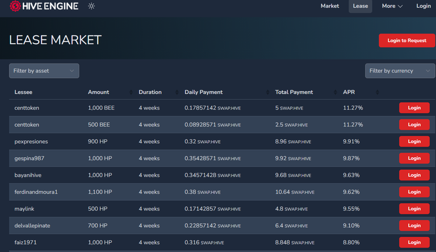Click Login in the maylink row

414,209
